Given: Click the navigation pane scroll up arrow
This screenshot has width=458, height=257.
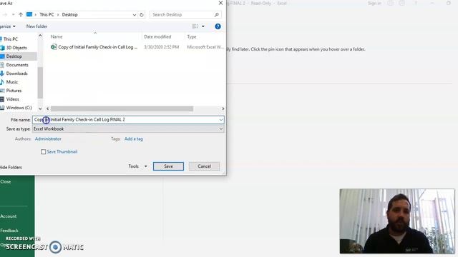Looking at the screenshot, I should tap(40, 36).
